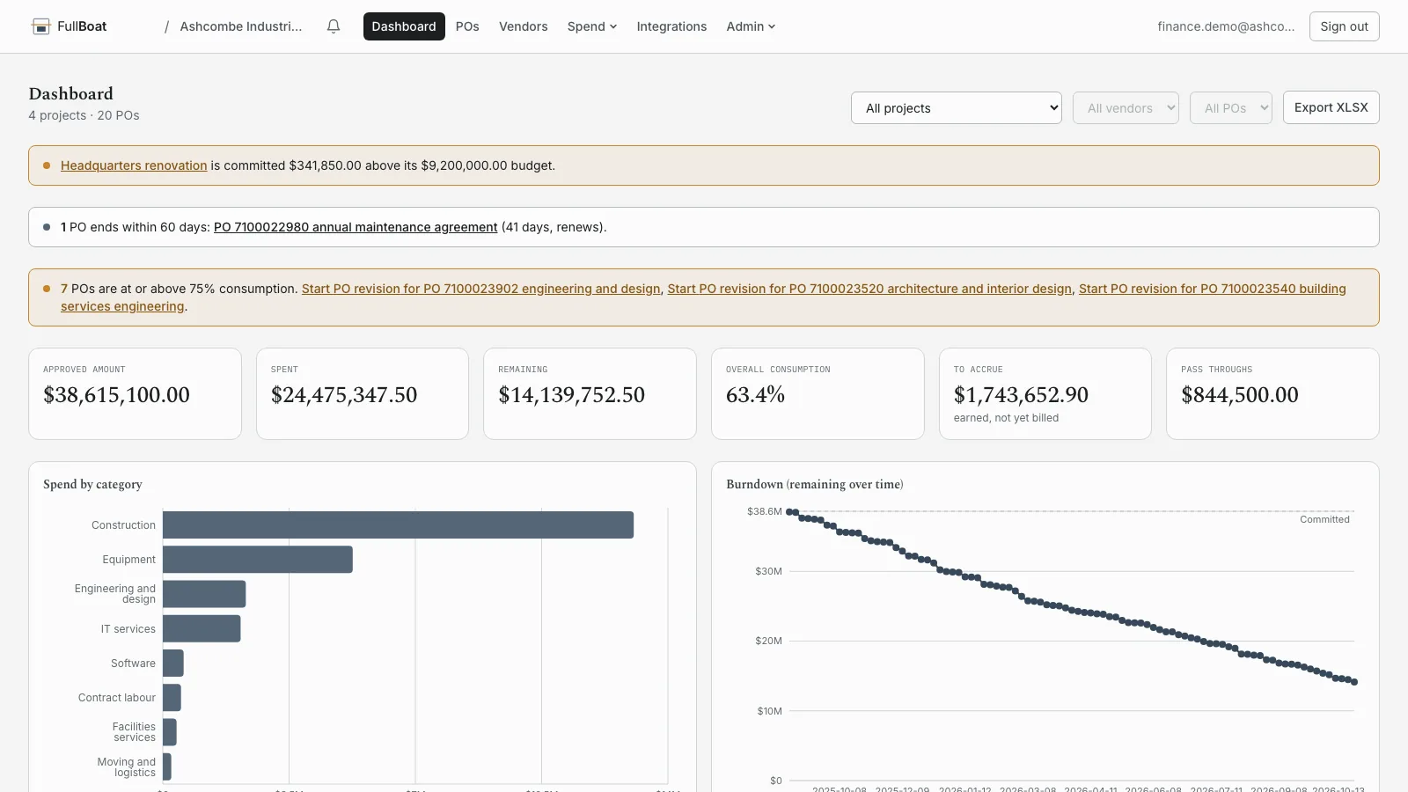Click the signed-in email finance.demo@ashco...

[x=1226, y=26]
